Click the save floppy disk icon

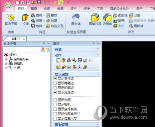pos(39,2)
